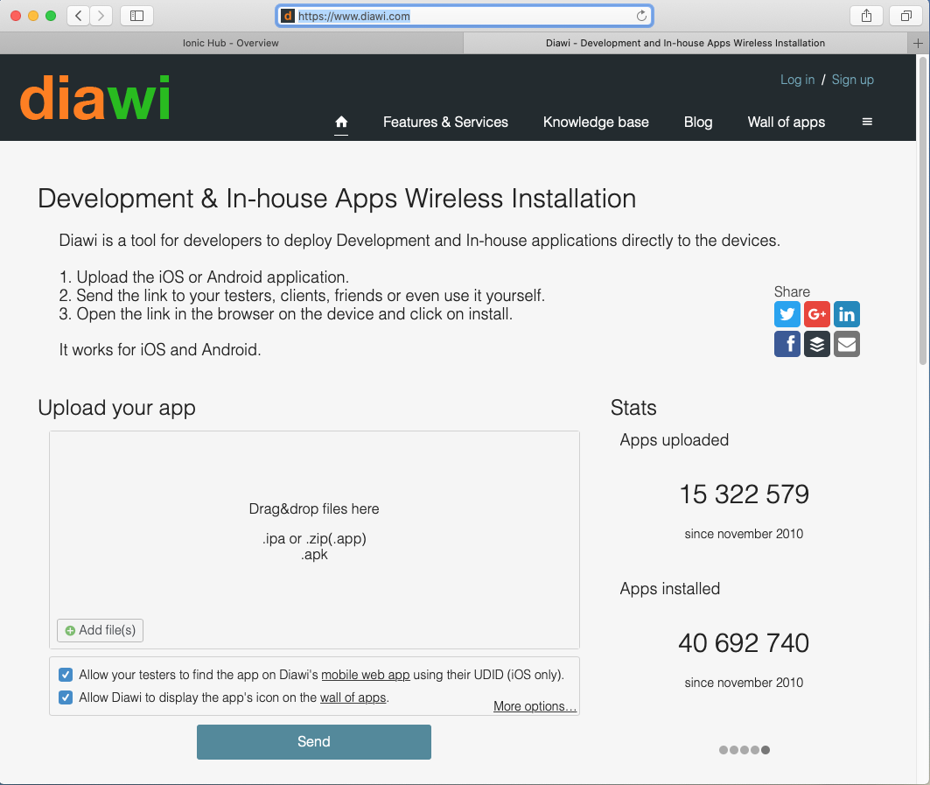
Task: Go back with Safari's back arrow
Action: (x=78, y=16)
